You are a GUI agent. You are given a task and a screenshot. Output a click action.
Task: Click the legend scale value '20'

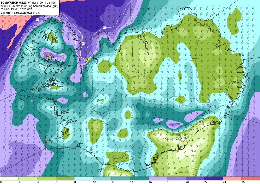click(x=187, y=182)
